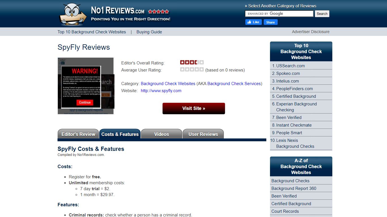Viewport: 387px width, 217px height.
Task: Select the Costs & Features tab
Action: (120, 134)
